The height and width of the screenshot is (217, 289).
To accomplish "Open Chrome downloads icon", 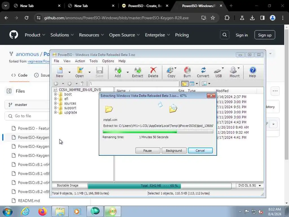I will click(252, 18).
